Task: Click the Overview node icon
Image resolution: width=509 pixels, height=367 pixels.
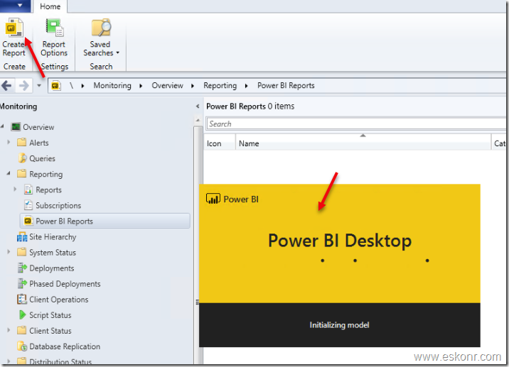Action: [x=15, y=127]
